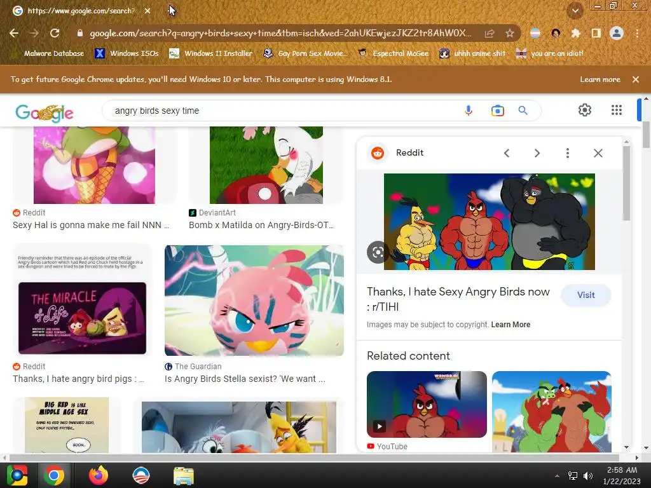Open the YouTube related video thumbnail
The width and height of the screenshot is (651, 488).
(427, 404)
